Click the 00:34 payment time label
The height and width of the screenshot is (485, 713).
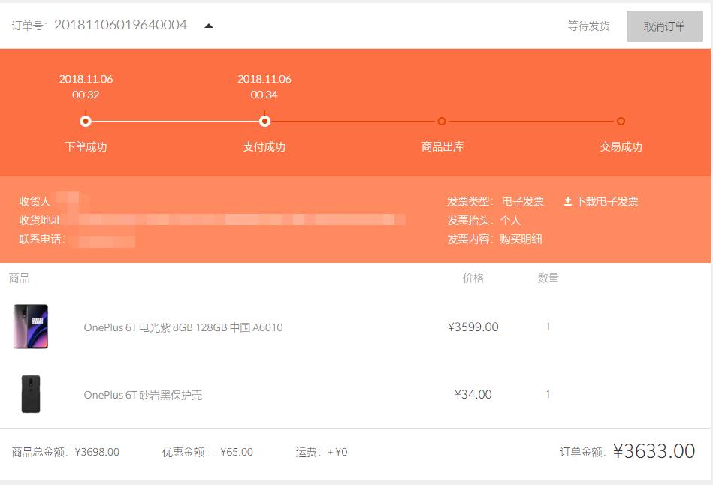coord(264,95)
